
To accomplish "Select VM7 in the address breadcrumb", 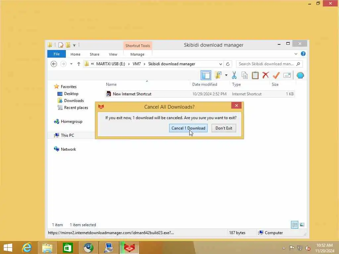I will pyautogui.click(x=137, y=64).
